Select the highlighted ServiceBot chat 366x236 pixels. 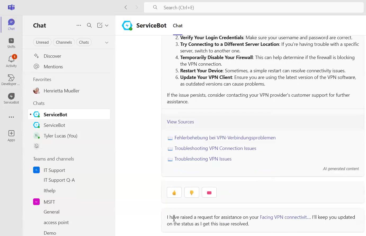(x=69, y=114)
